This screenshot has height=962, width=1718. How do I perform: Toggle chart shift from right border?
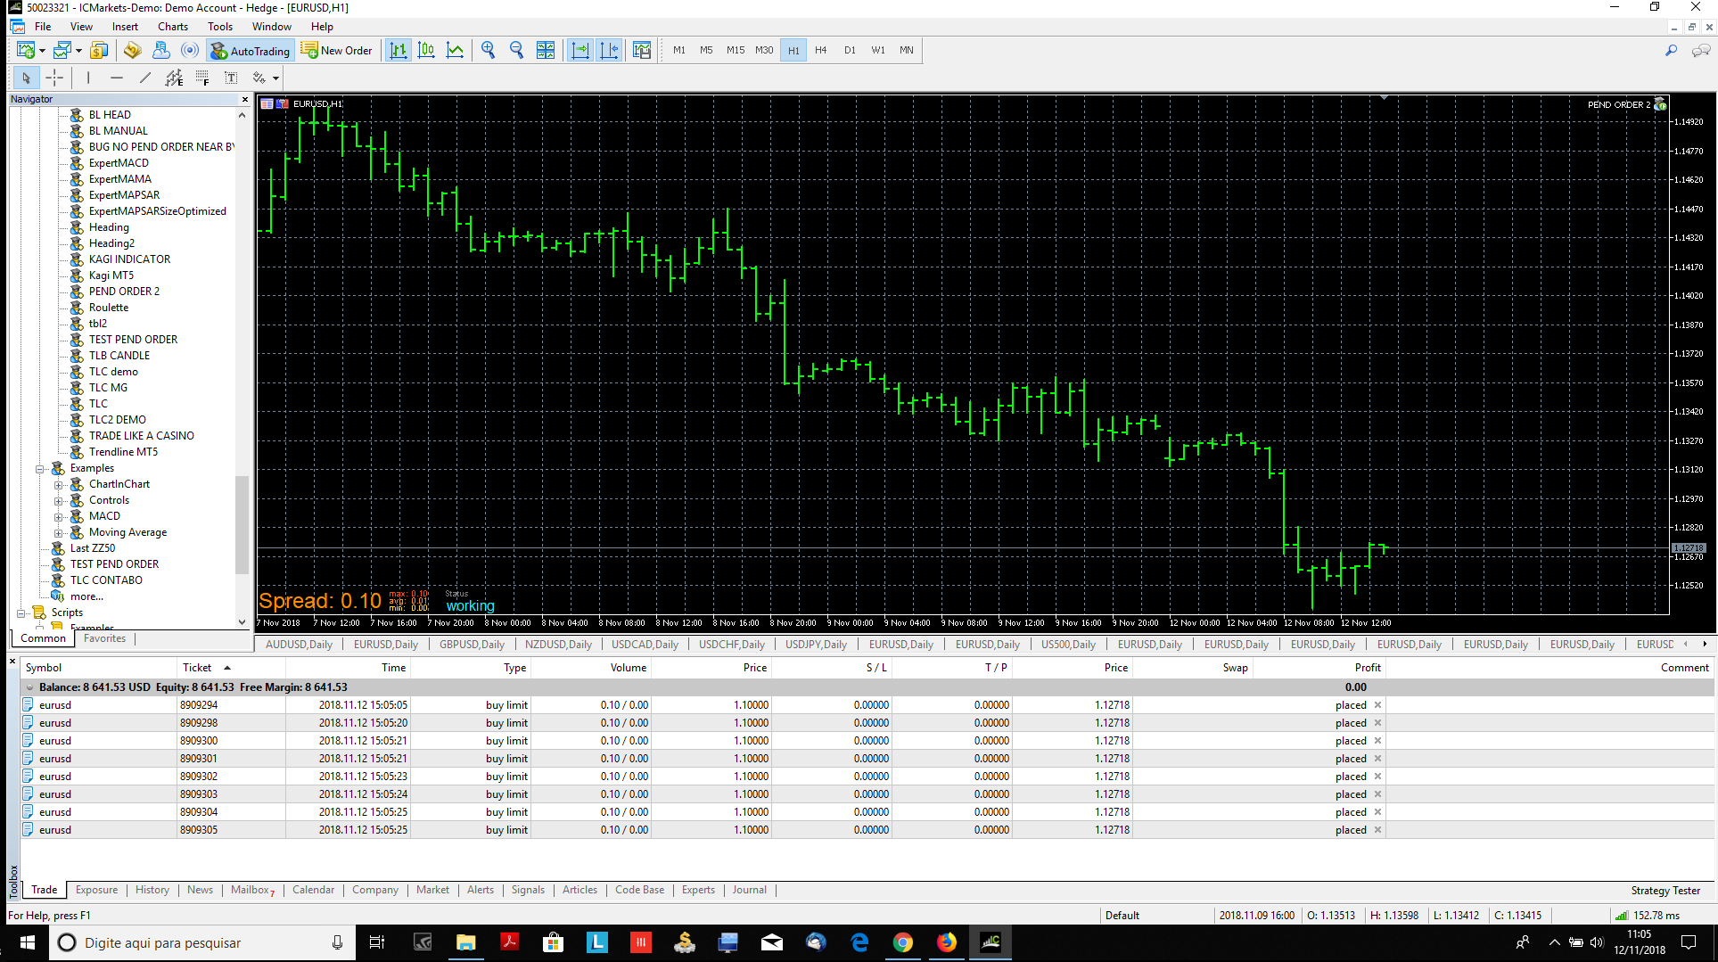click(609, 51)
